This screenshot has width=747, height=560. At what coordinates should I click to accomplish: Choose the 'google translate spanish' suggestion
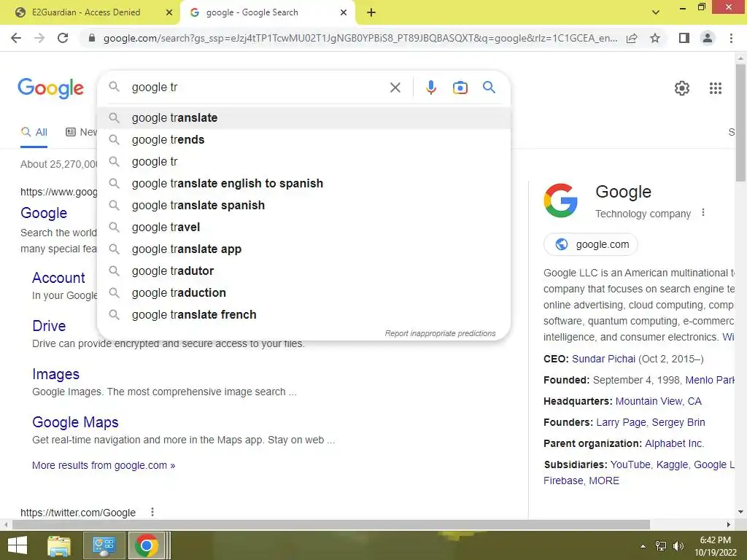(303, 205)
